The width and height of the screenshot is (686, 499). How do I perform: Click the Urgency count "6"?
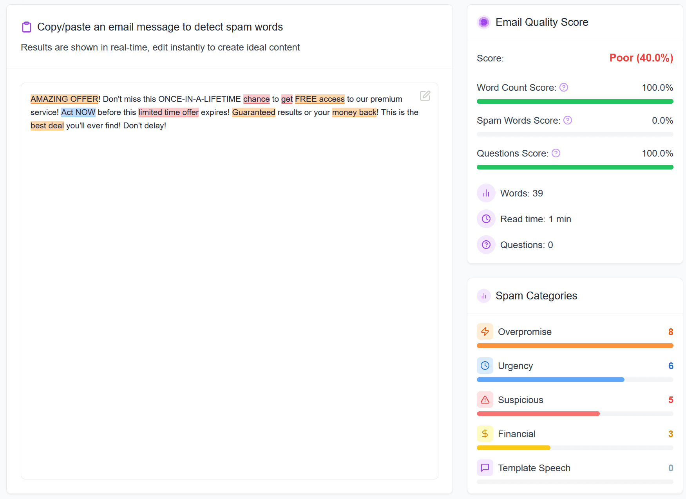671,366
